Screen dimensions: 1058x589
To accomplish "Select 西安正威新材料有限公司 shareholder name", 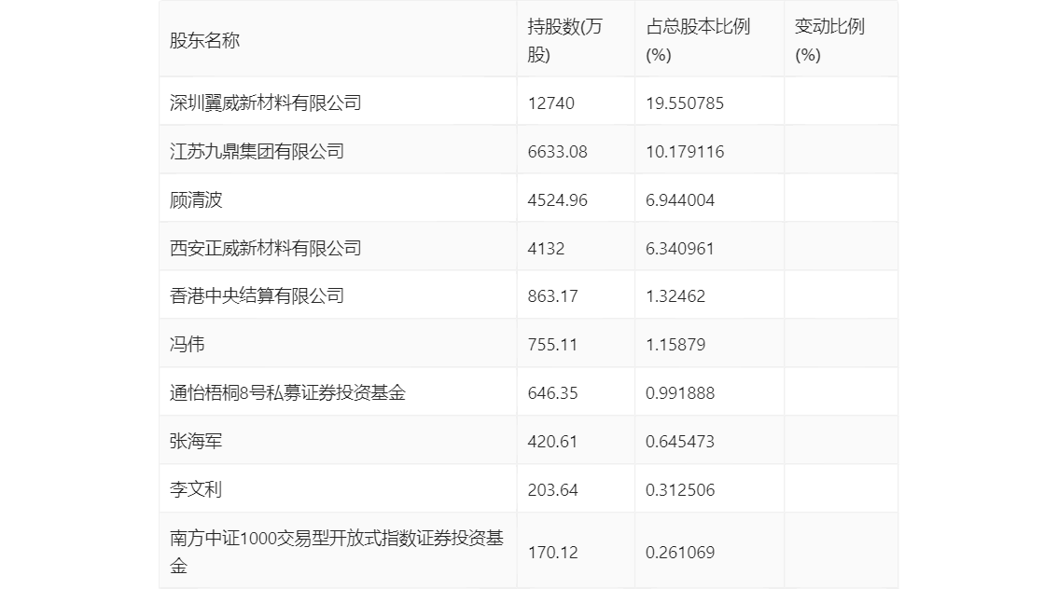I will click(265, 249).
